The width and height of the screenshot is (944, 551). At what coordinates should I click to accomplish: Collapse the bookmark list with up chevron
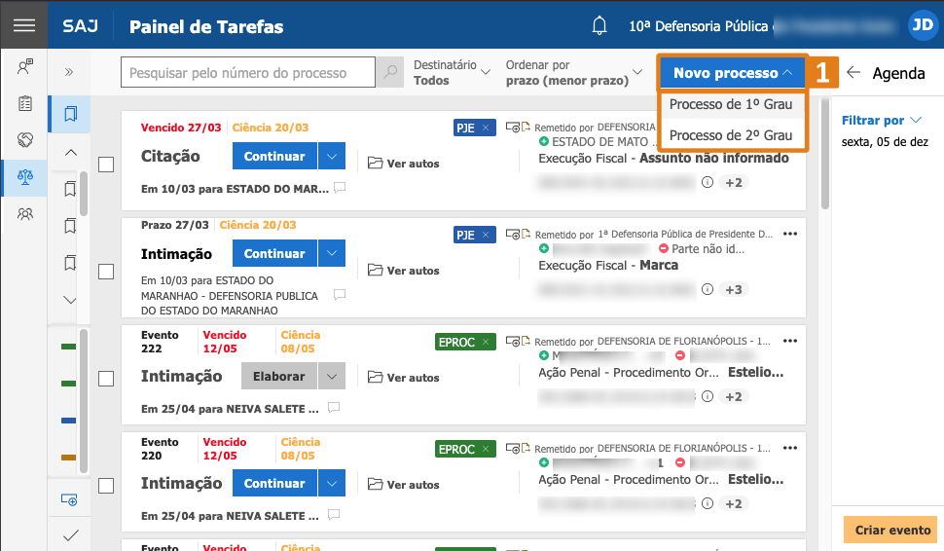point(70,153)
